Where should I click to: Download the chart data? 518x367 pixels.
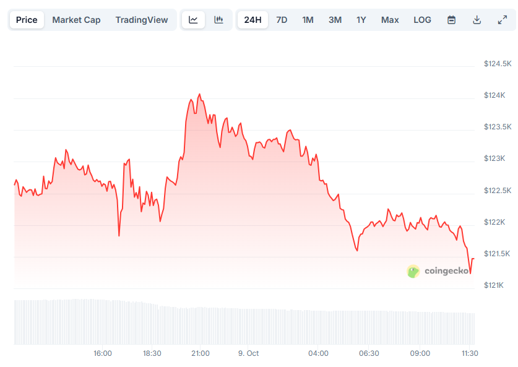(477, 20)
